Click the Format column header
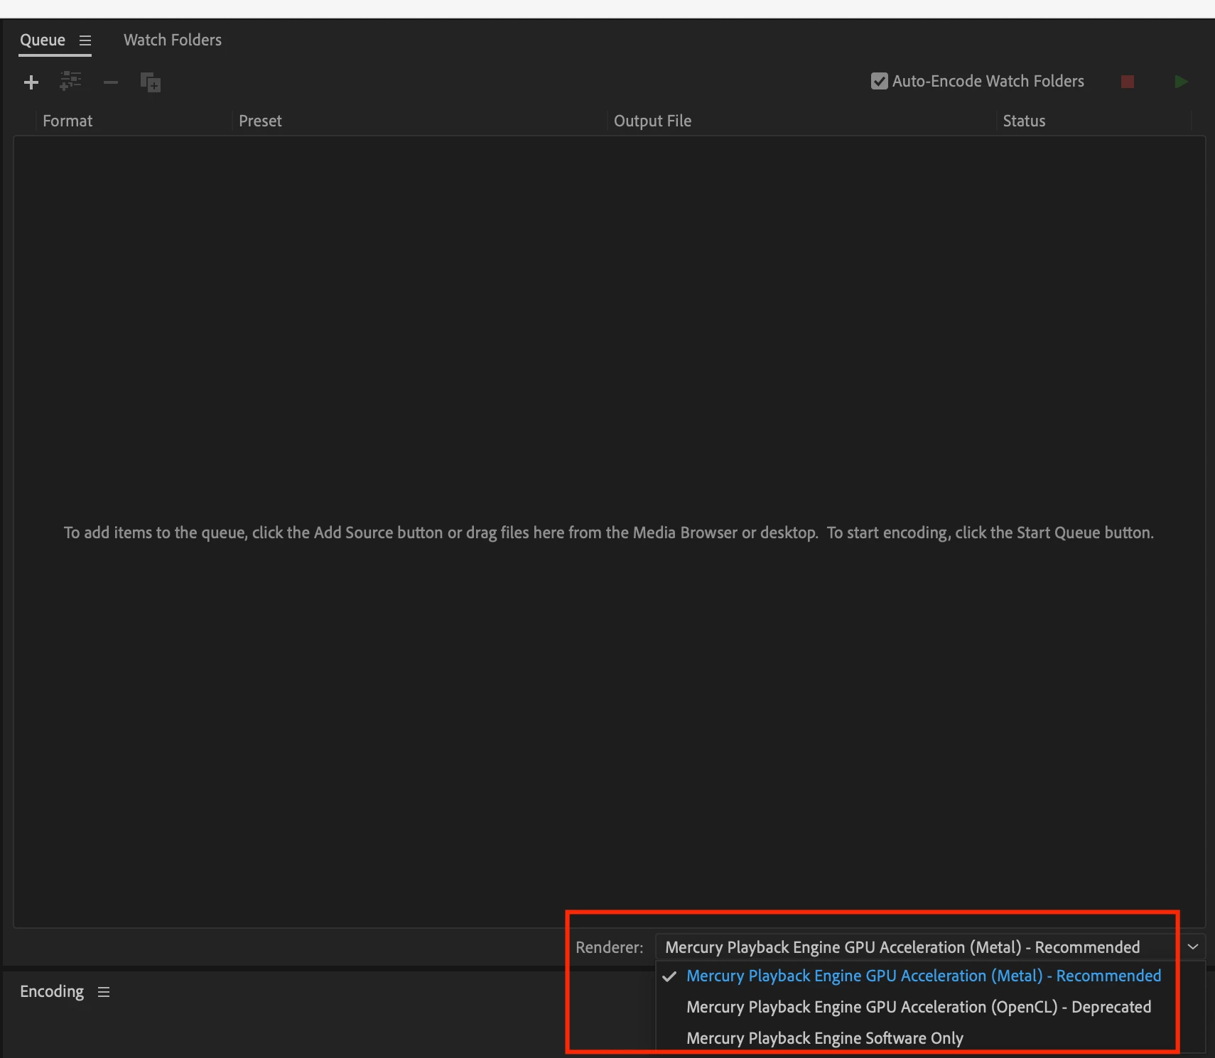The width and height of the screenshot is (1215, 1058). point(67,121)
